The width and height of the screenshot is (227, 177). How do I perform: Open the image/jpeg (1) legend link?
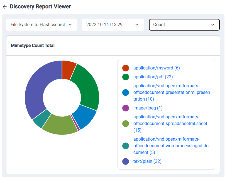pyautogui.click(x=148, y=108)
